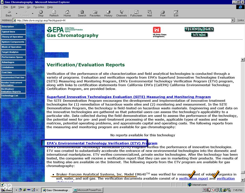Viewport: 245px width, 193px height.
Task: Stop loading the page
Action: tap(41, 14)
